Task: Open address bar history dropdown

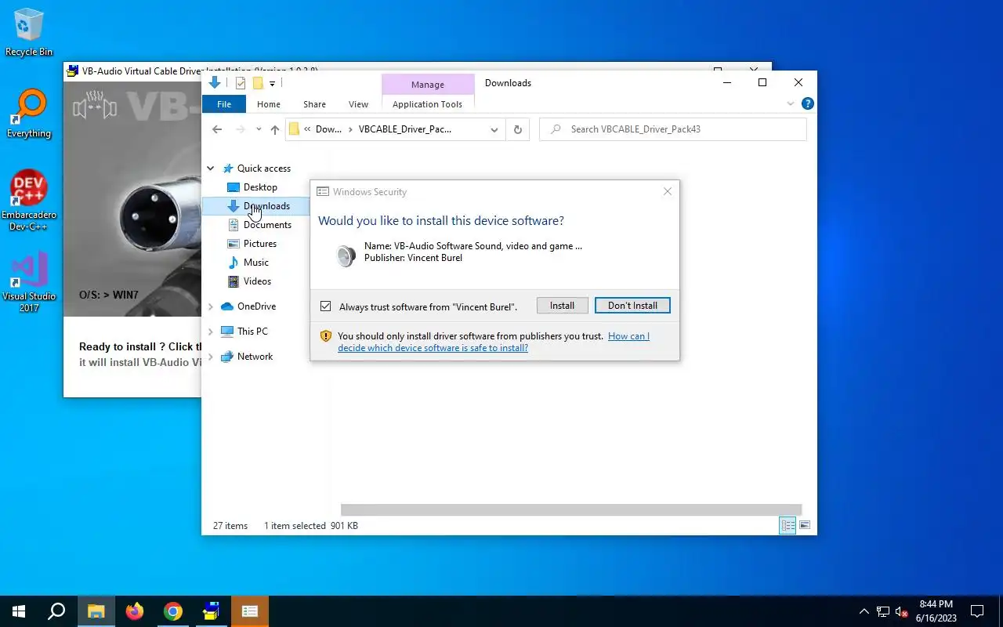Action: pyautogui.click(x=494, y=129)
